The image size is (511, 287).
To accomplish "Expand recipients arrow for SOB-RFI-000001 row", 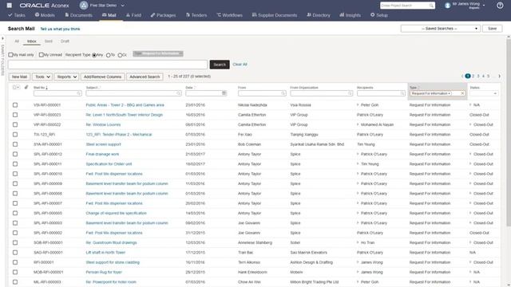I will tap(358, 242).
